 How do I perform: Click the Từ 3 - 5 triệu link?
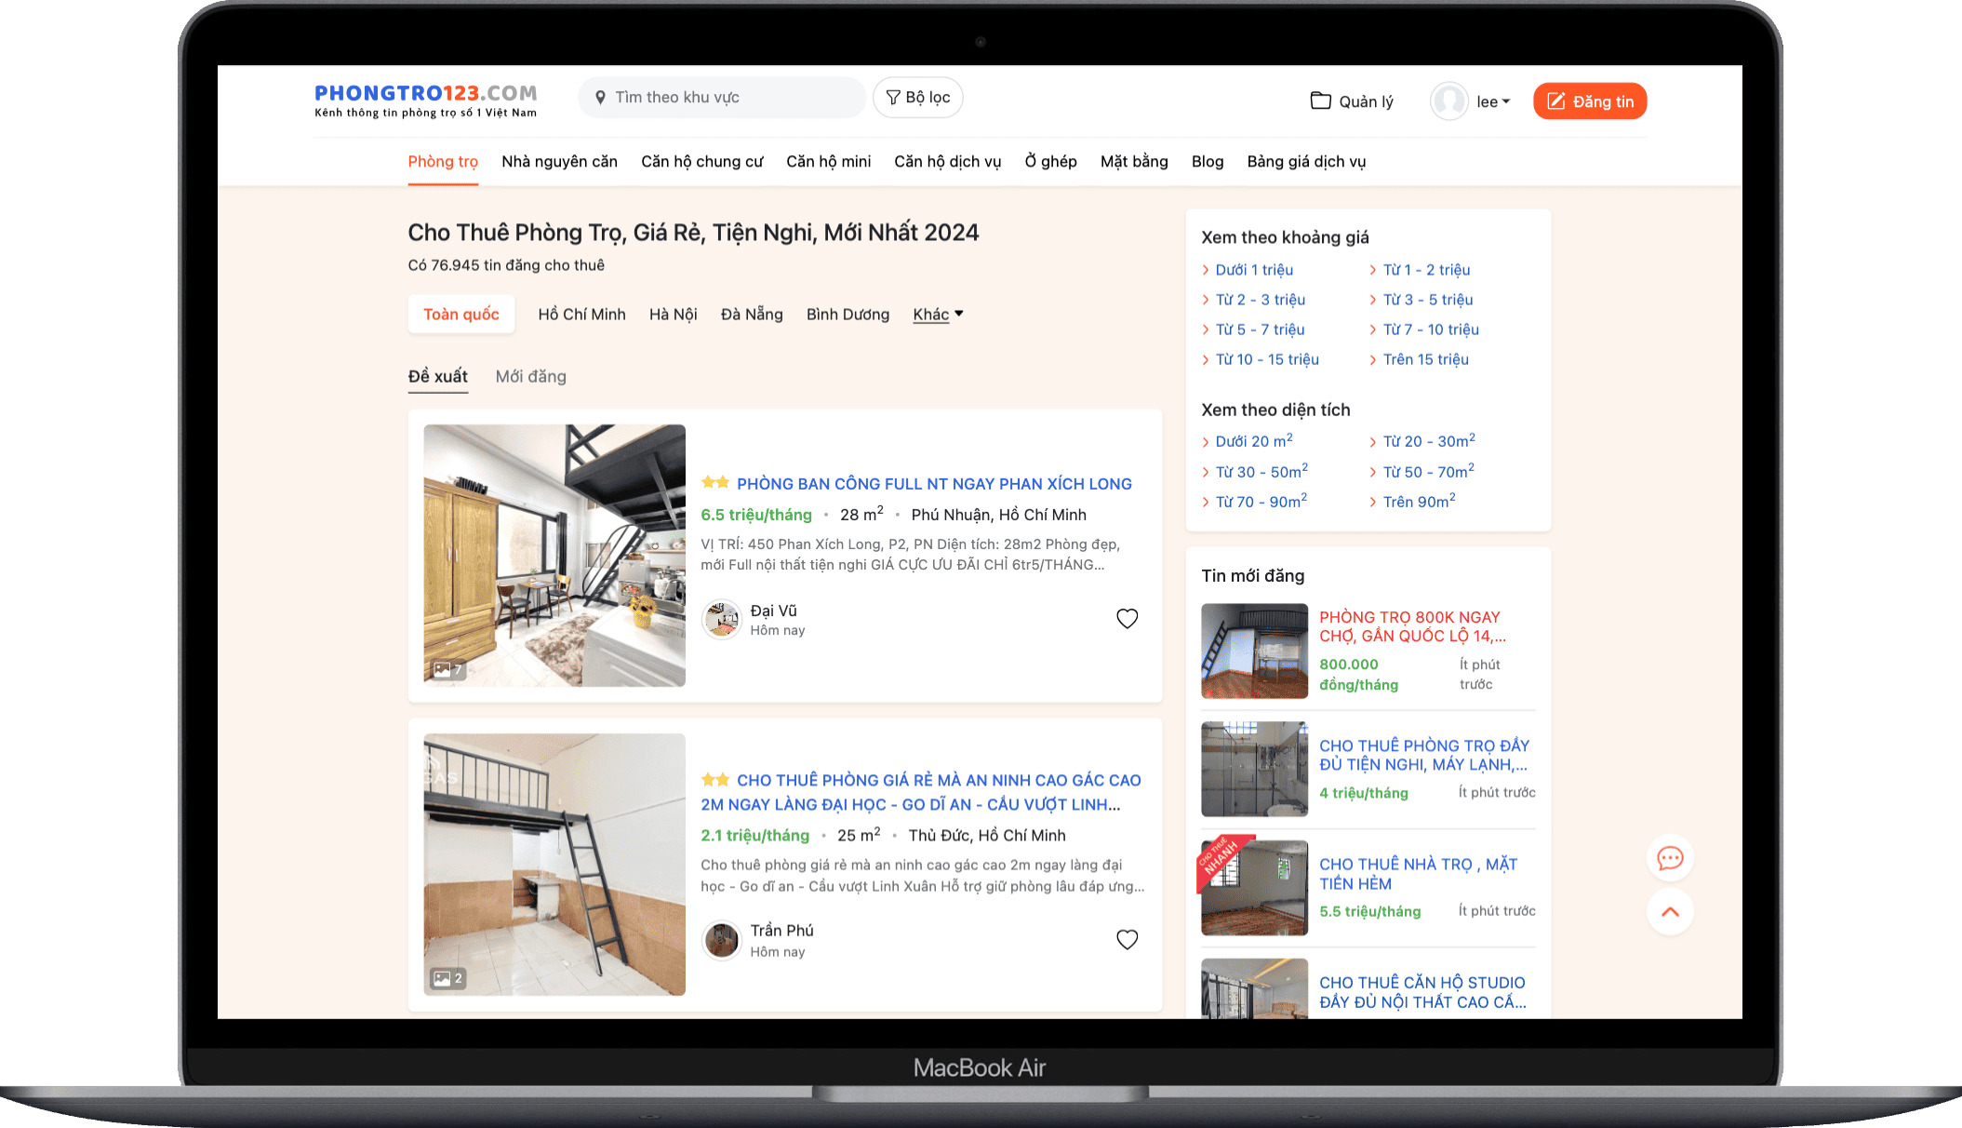tap(1427, 300)
